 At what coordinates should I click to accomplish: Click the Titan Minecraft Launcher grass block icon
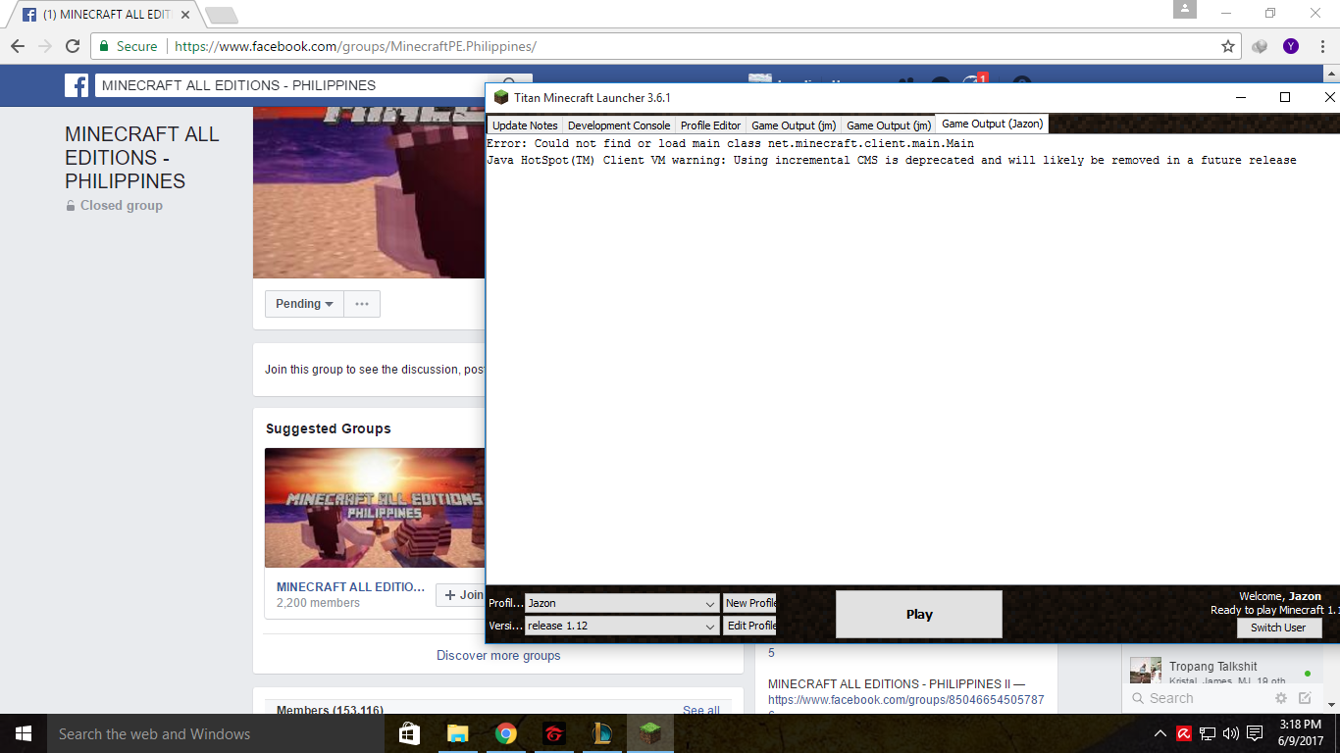point(501,97)
